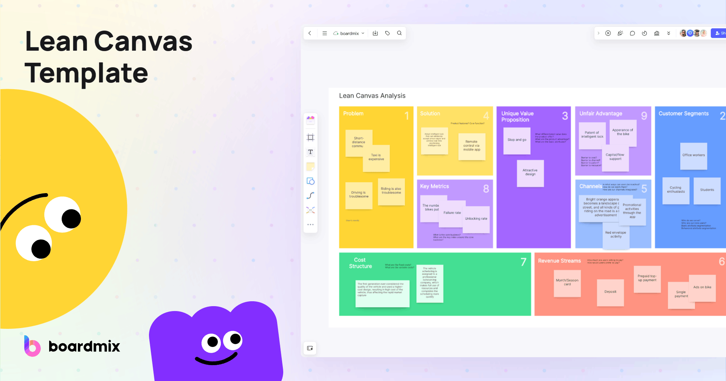Expand more tools with the double chevron
Viewport: 726px width, 381px height.
tap(669, 33)
